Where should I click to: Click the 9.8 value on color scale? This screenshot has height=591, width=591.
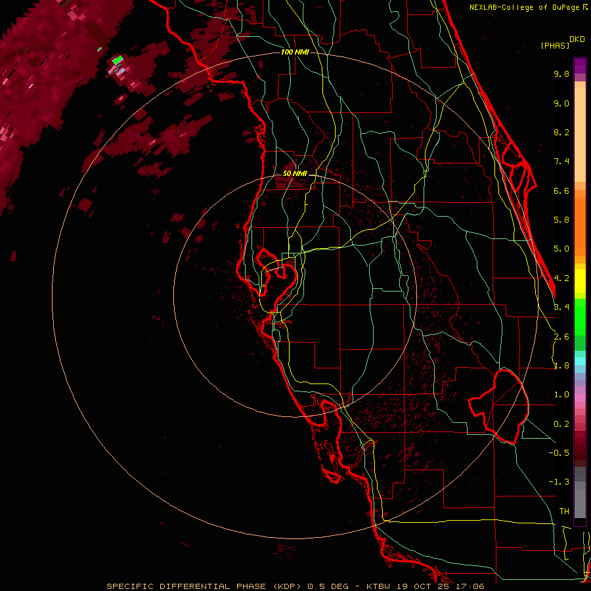(561, 74)
